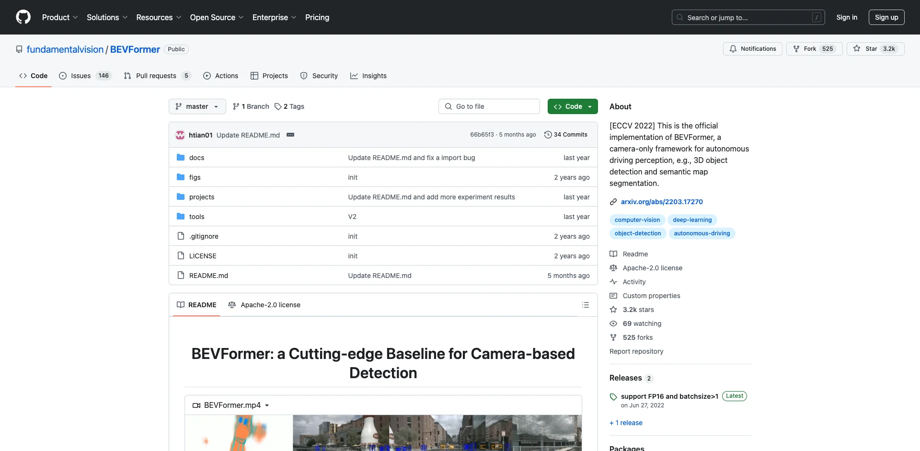Click the BEVFormer.mp4 video camera icon

coord(196,405)
